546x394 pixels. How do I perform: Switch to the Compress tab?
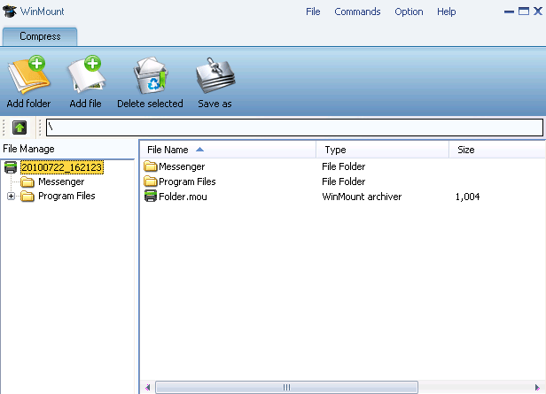coord(40,36)
